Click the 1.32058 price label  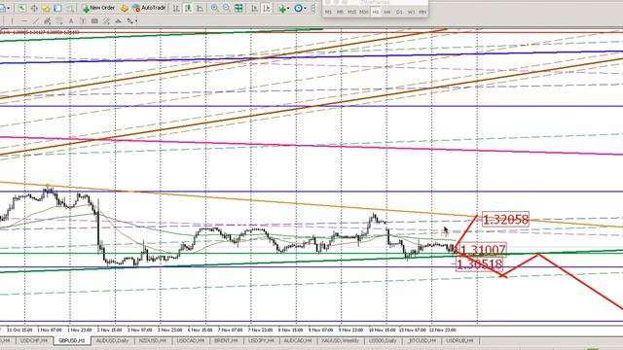tap(505, 219)
